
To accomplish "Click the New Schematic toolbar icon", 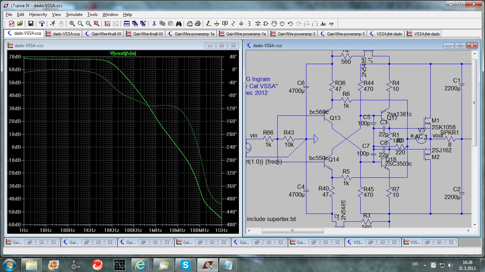I will pyautogui.click(x=11, y=24).
